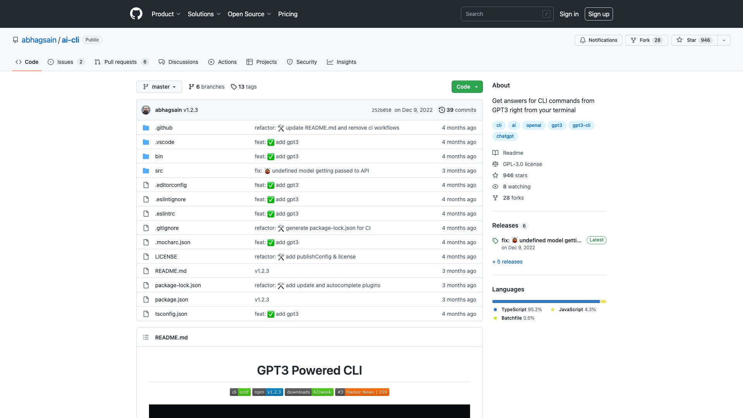
Task: Click the LICENSE file icon
Action: pos(146,257)
